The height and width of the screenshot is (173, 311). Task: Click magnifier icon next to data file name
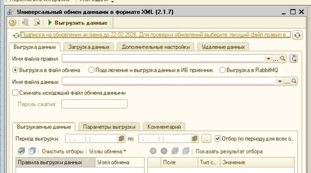tap(294, 82)
